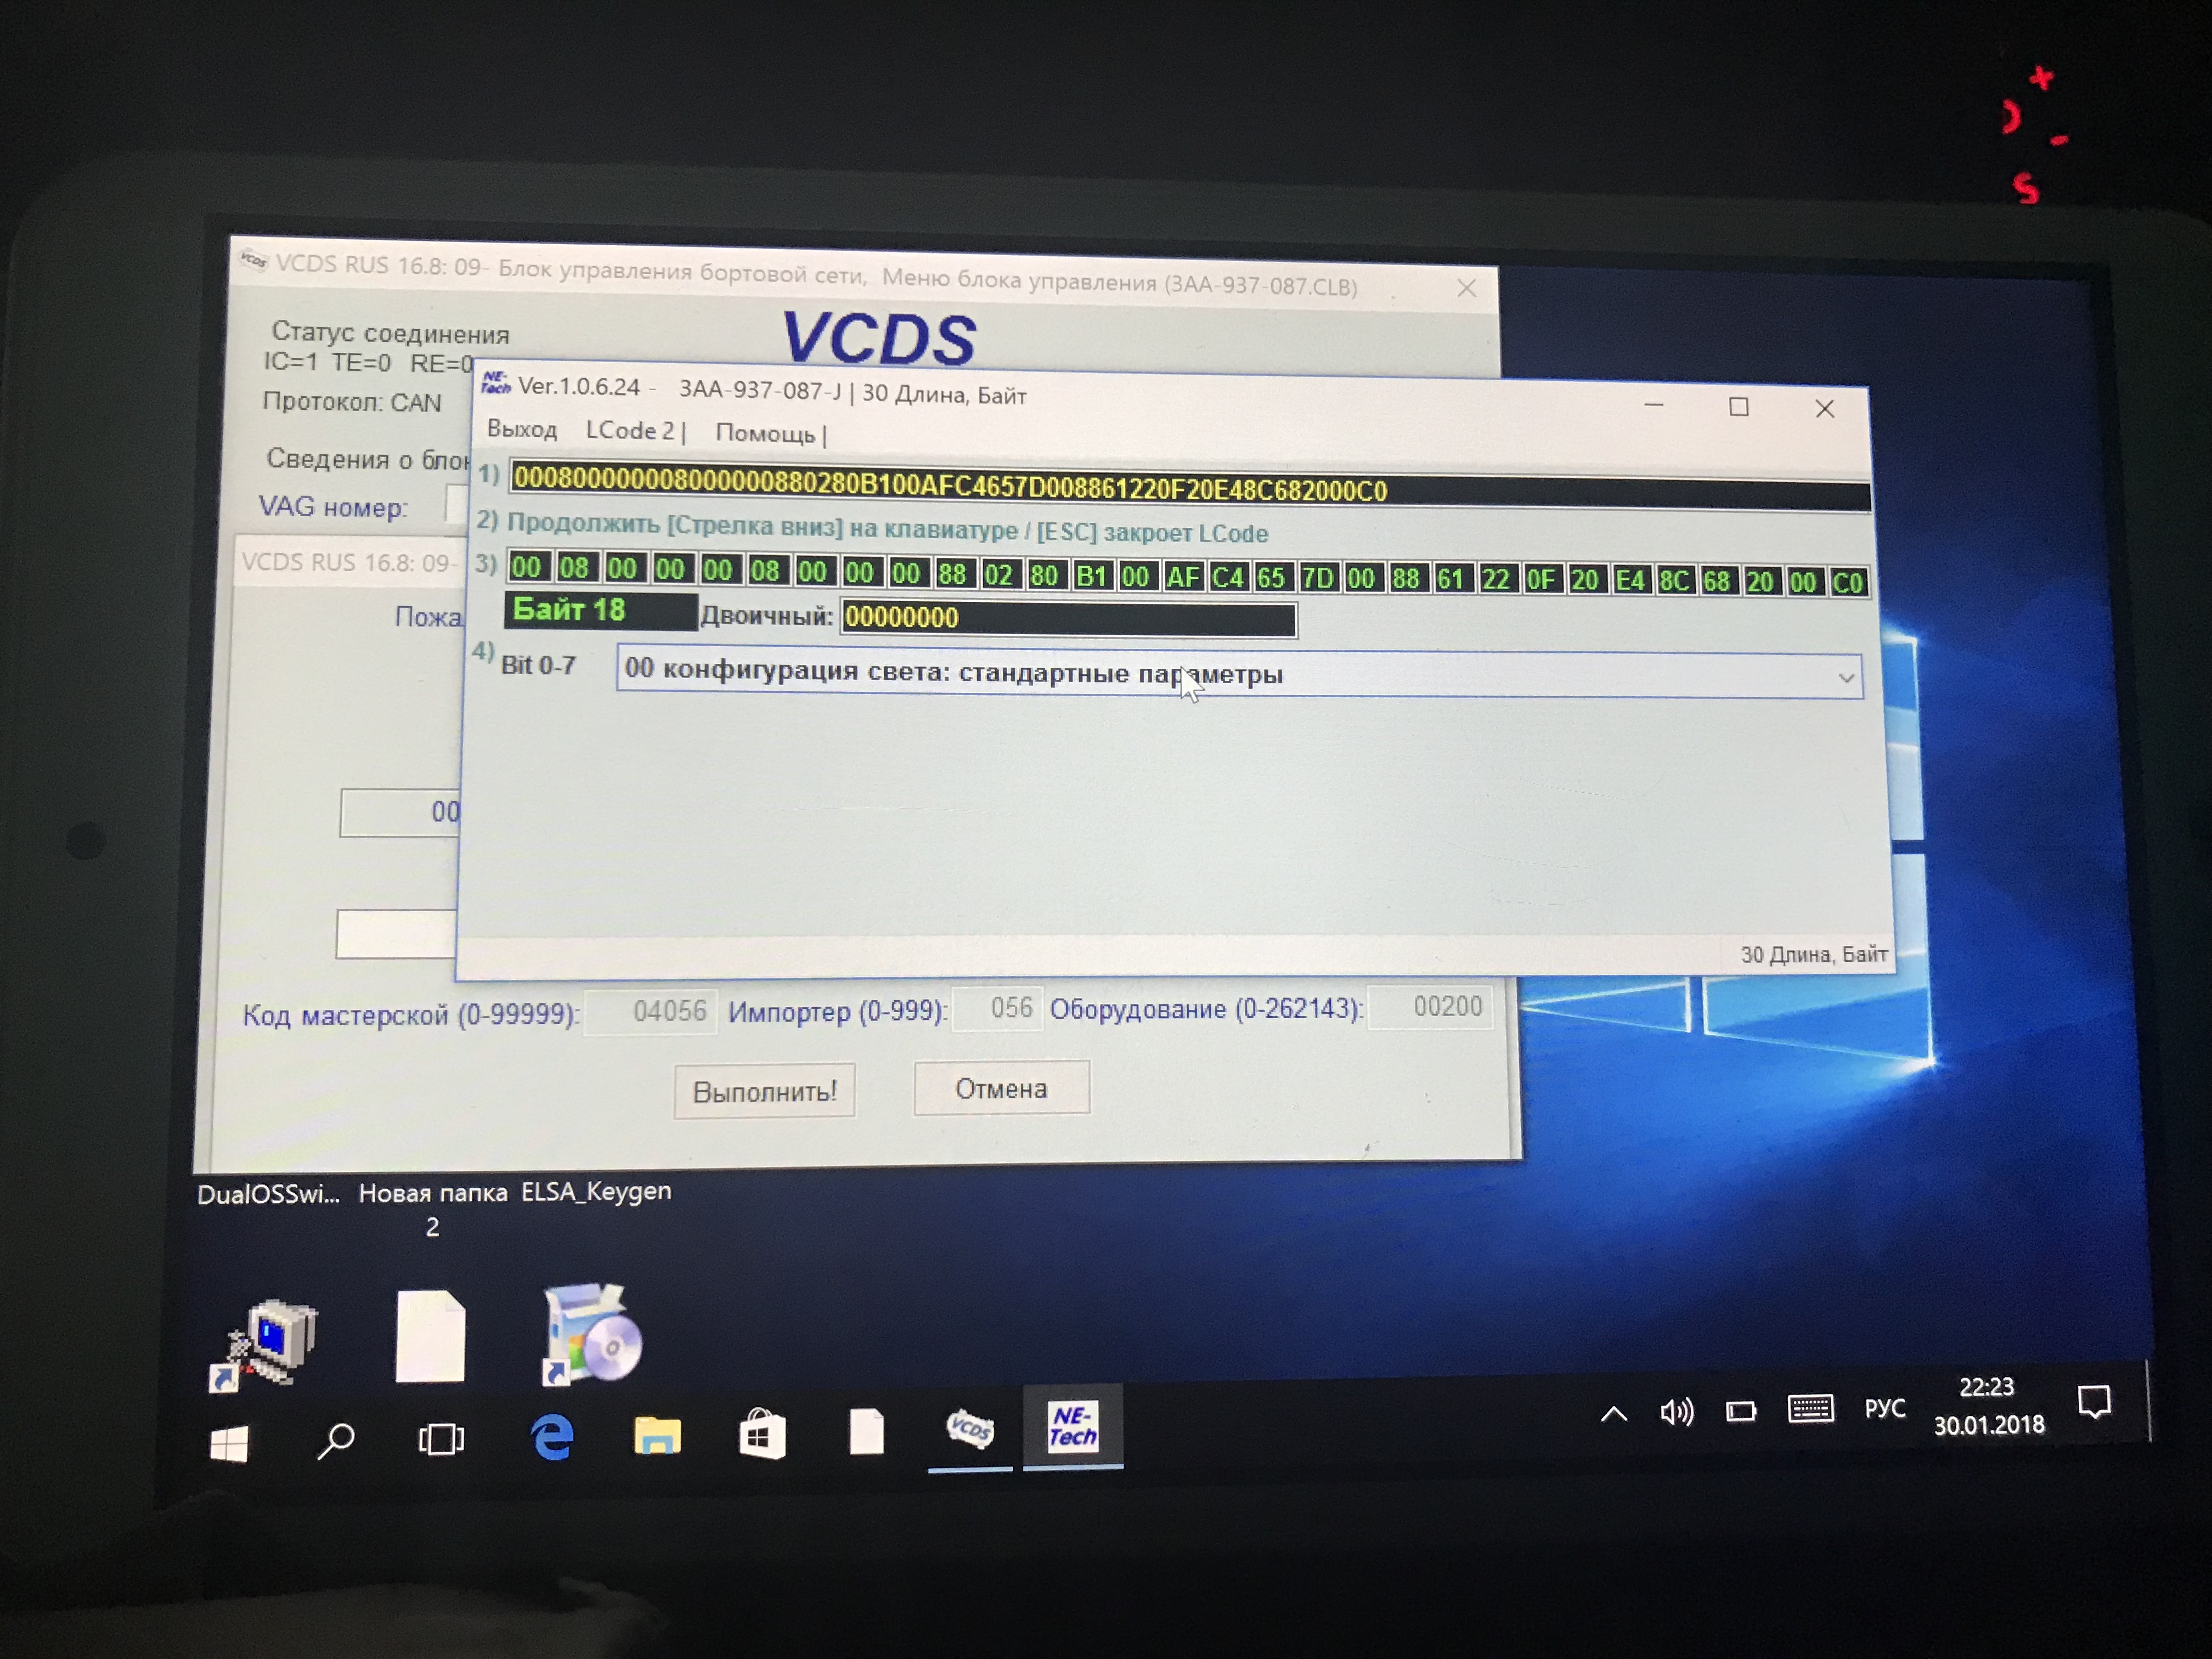
Task: Open the volume control in the tray
Action: point(1676,1412)
